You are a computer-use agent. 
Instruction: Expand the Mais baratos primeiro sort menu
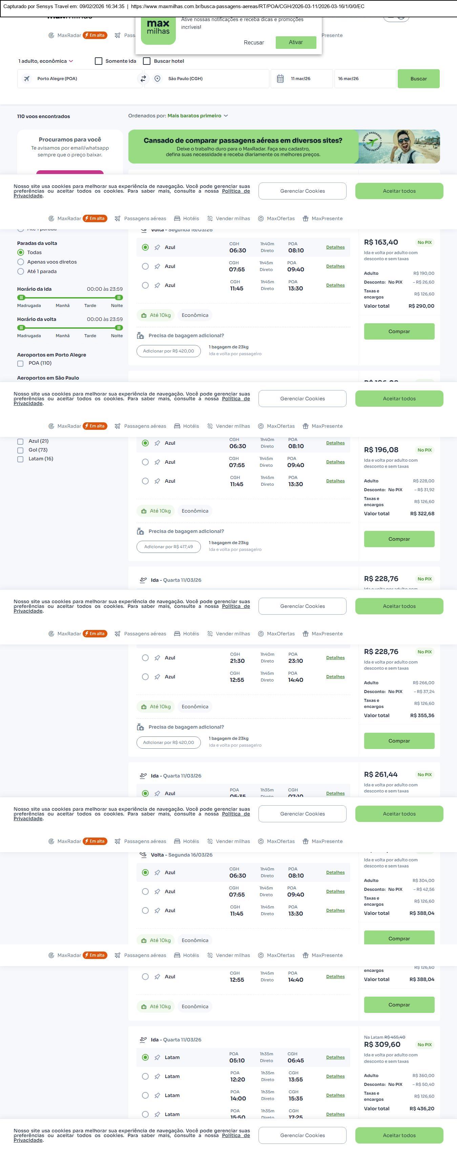(x=198, y=116)
